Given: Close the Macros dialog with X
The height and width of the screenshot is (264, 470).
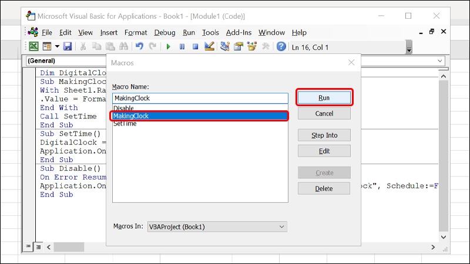Looking at the screenshot, I should [x=351, y=62].
